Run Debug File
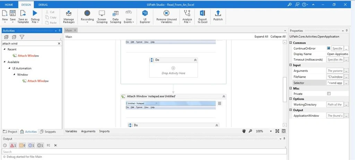The image size is (355, 160). click(x=35, y=16)
